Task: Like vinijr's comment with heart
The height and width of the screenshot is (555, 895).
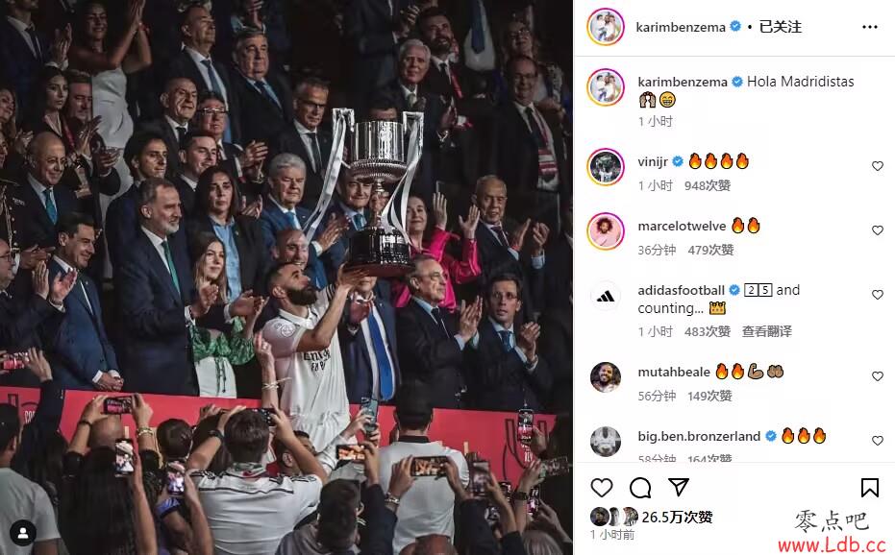Action: coord(878,166)
